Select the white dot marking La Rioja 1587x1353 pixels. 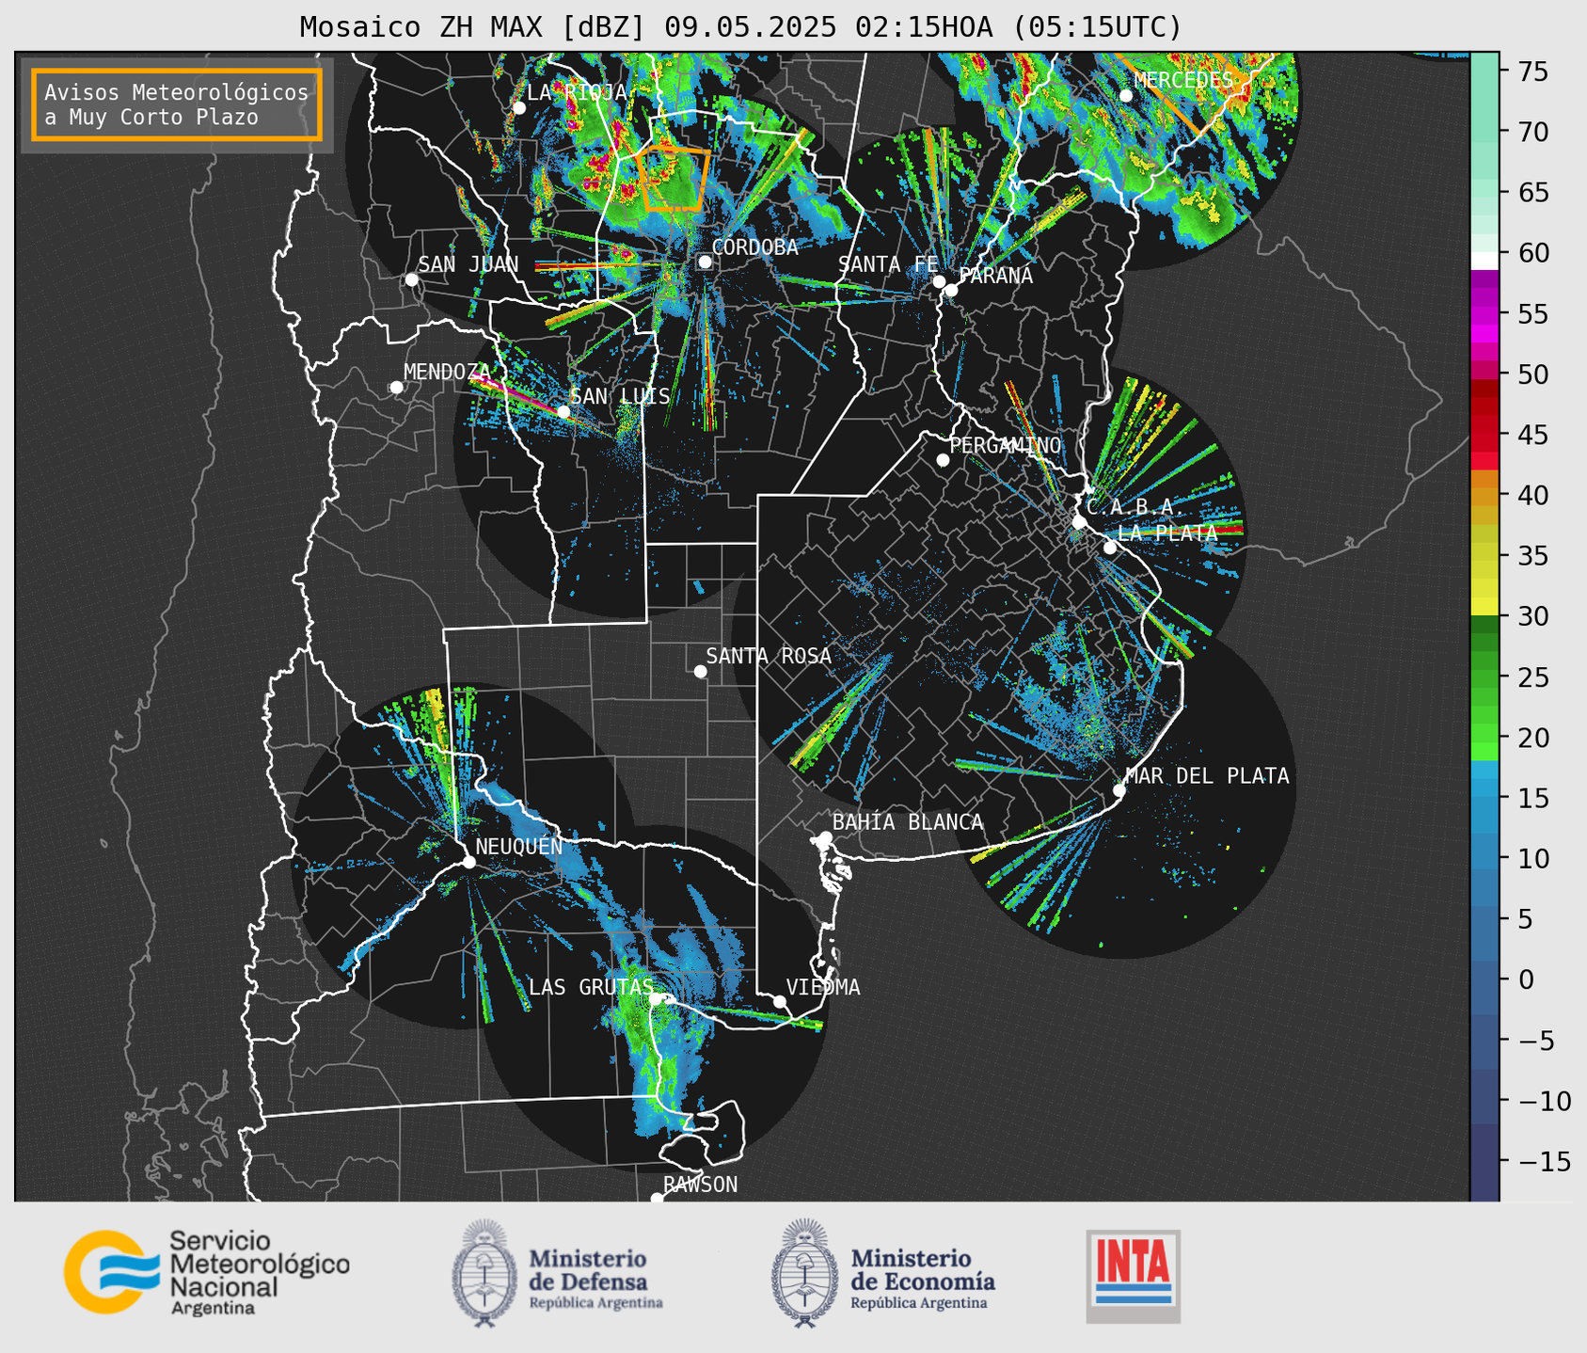click(x=518, y=108)
